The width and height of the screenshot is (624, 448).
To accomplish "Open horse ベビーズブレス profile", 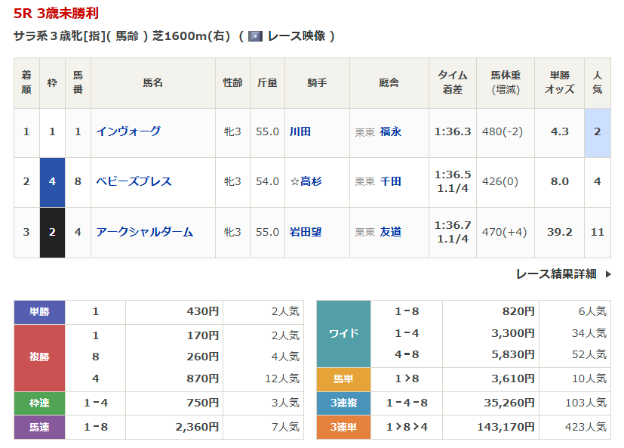I will pos(134,181).
